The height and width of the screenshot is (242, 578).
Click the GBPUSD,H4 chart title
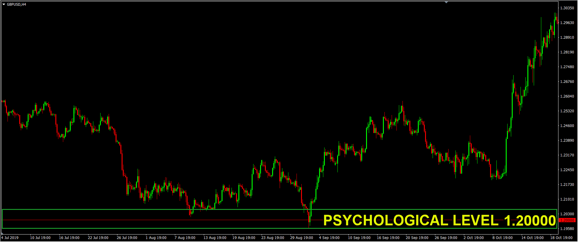[17, 5]
